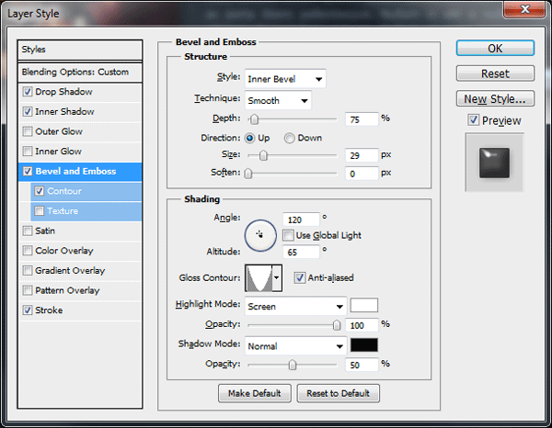
Task: Click the Make Default button
Action: pyautogui.click(x=255, y=393)
